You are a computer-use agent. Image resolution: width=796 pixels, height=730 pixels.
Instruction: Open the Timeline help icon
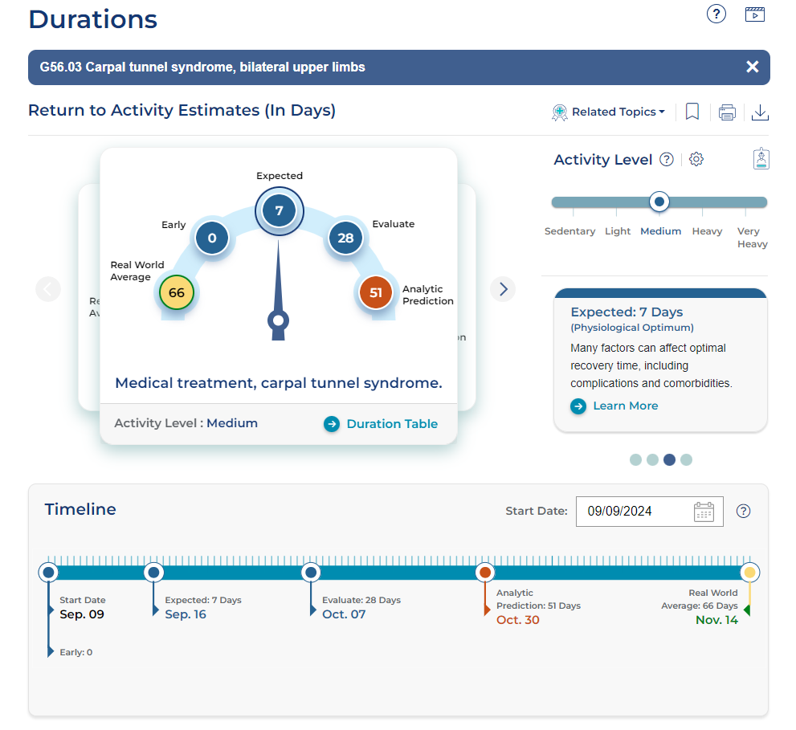coord(743,511)
